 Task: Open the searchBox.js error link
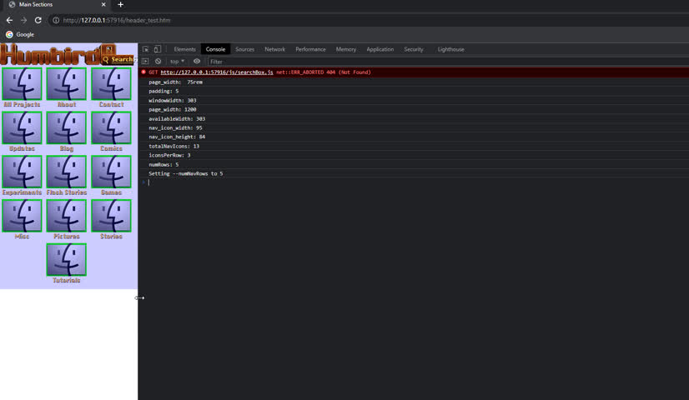click(216, 72)
